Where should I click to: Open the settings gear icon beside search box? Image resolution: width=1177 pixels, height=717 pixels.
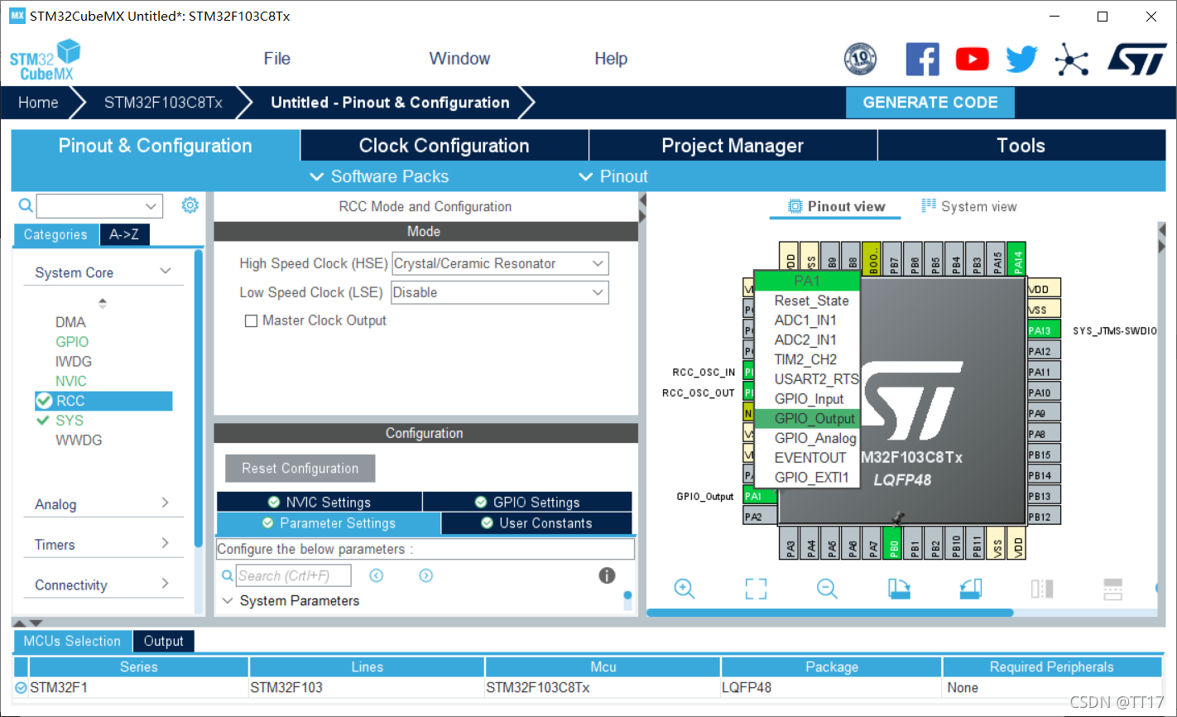tap(190, 205)
